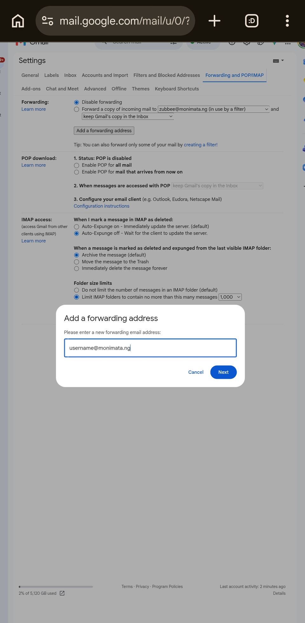
Task: Open POP keep Gmail's copy dropdown
Action: point(217,186)
